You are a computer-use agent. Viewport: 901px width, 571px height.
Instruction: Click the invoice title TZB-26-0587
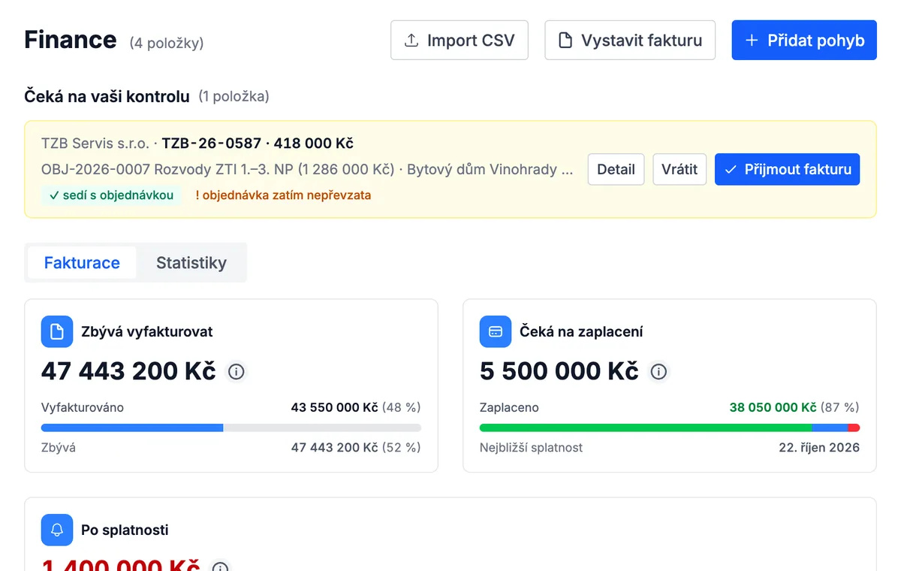[212, 143]
